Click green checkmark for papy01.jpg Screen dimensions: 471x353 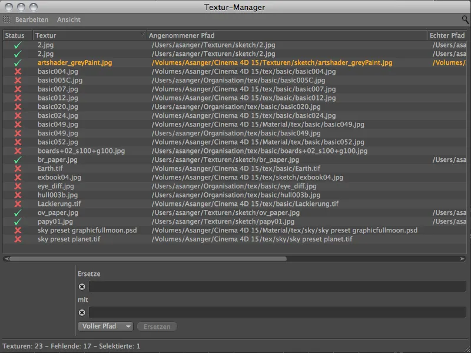click(x=18, y=222)
